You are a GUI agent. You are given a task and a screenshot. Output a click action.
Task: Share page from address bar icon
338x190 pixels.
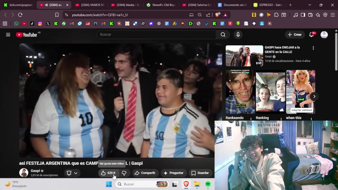(x=208, y=15)
